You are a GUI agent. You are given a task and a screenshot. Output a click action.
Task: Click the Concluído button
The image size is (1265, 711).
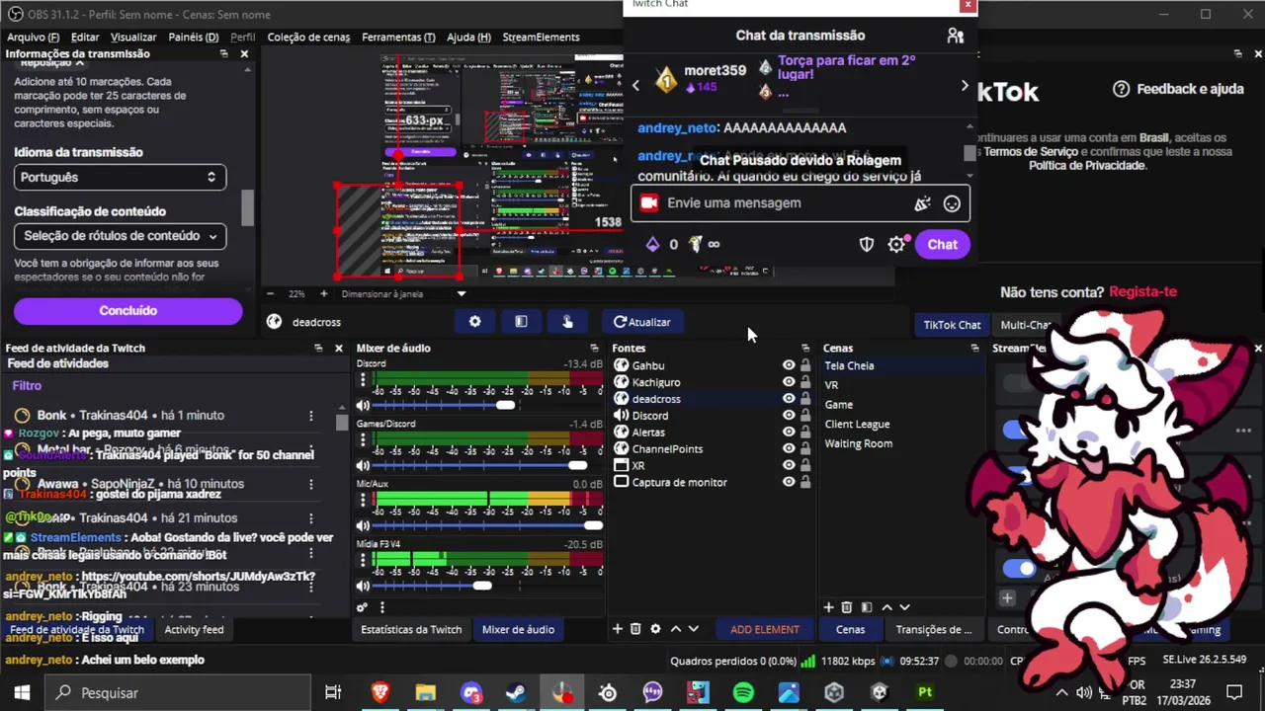click(x=127, y=310)
